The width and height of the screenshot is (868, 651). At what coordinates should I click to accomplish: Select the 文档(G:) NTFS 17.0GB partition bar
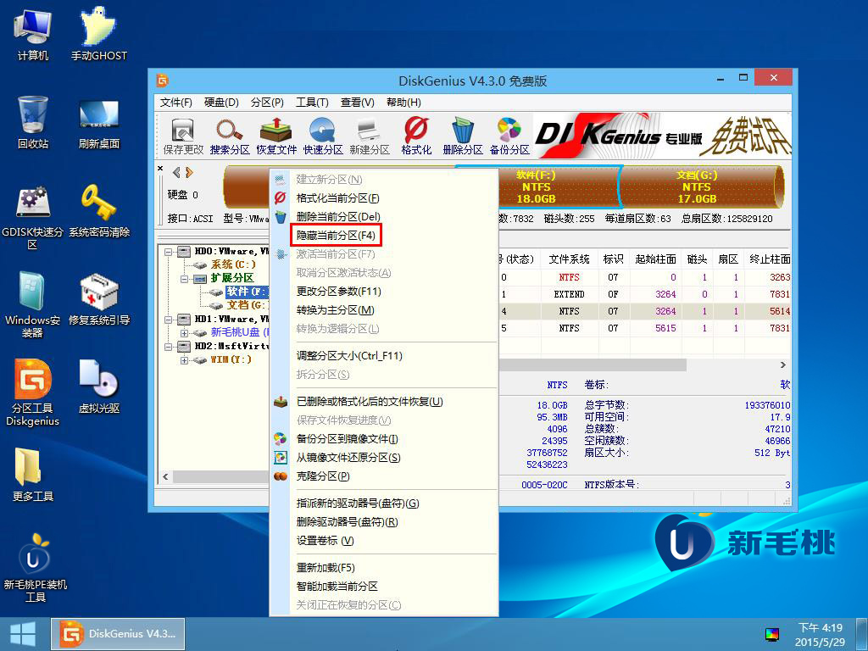pos(700,187)
